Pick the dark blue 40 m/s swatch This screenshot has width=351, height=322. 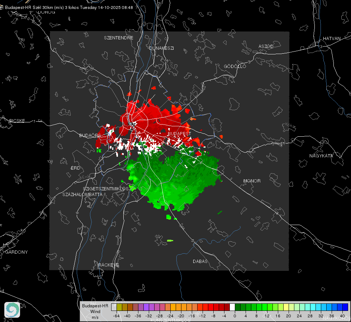(345, 307)
